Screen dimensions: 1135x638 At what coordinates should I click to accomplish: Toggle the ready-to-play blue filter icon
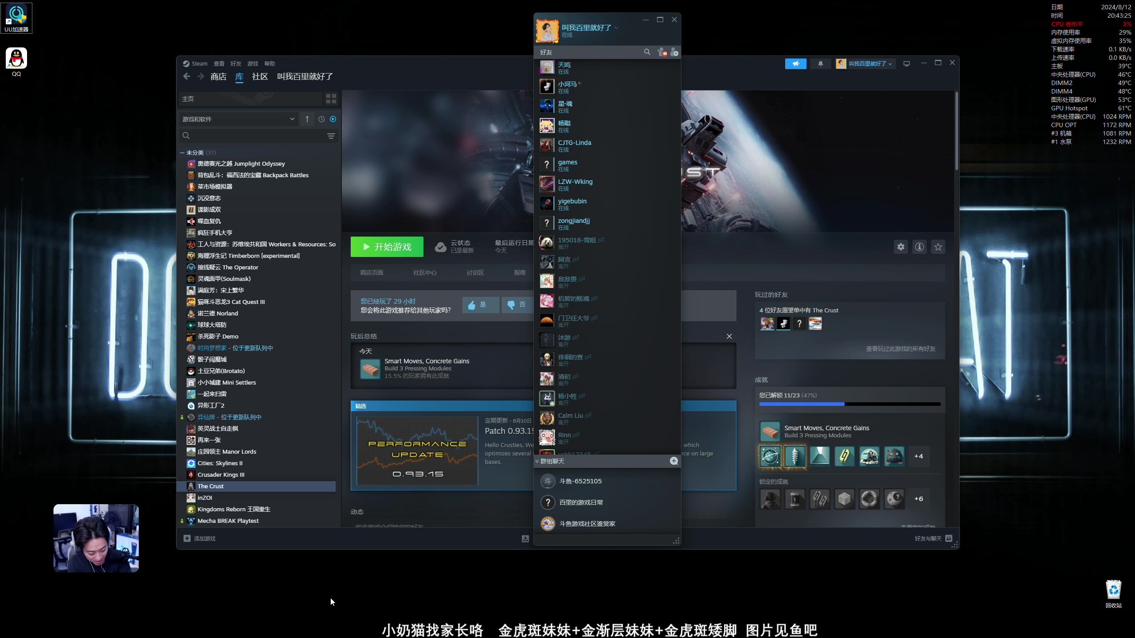tap(333, 119)
